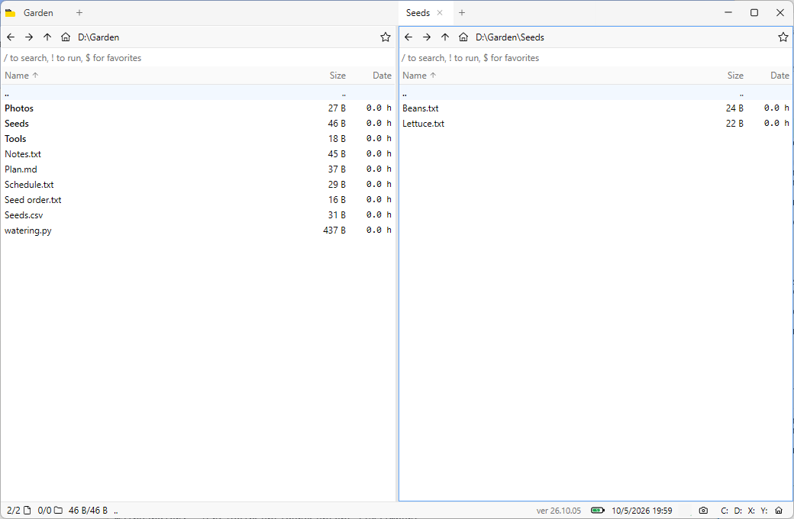Click the home icon in left pane
794x519 pixels.
tap(66, 37)
